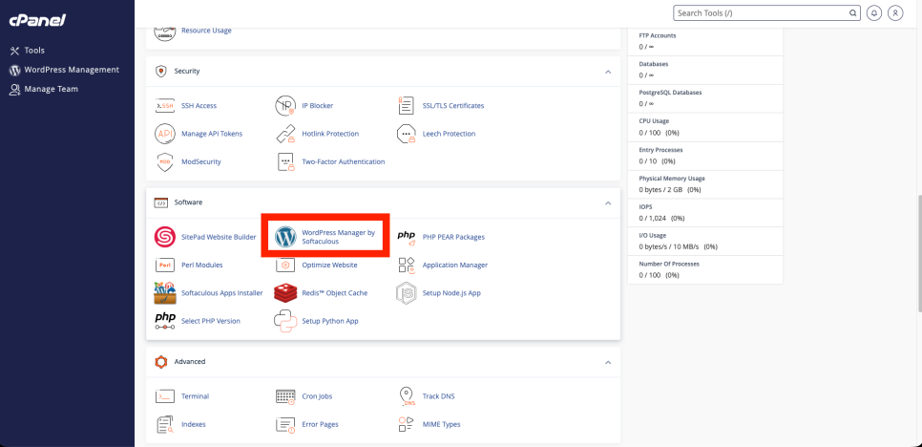Open the Track DNS icon
This screenshot has height=447, width=922.
pos(407,396)
